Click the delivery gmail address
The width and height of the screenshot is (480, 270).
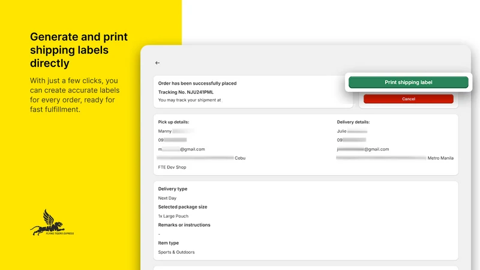[363, 149]
